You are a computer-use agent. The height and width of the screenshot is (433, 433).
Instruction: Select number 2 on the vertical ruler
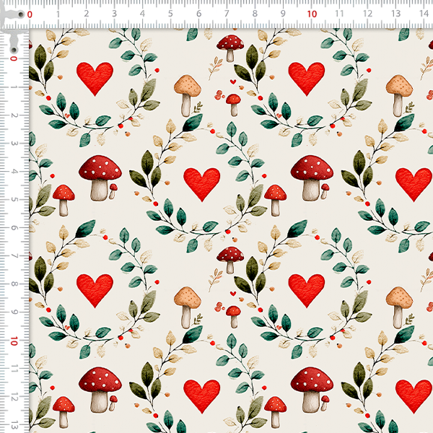pos(14,115)
